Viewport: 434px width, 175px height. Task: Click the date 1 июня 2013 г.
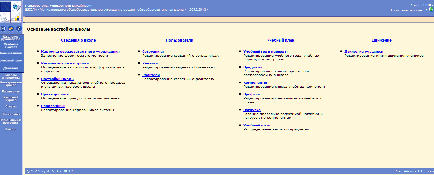(422, 5)
